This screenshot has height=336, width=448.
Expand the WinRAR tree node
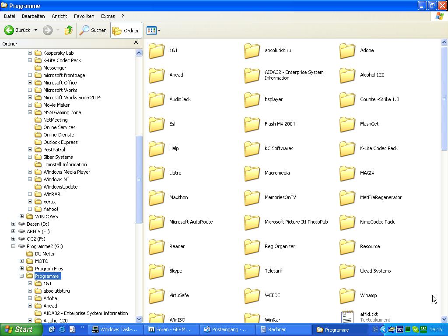[30, 194]
